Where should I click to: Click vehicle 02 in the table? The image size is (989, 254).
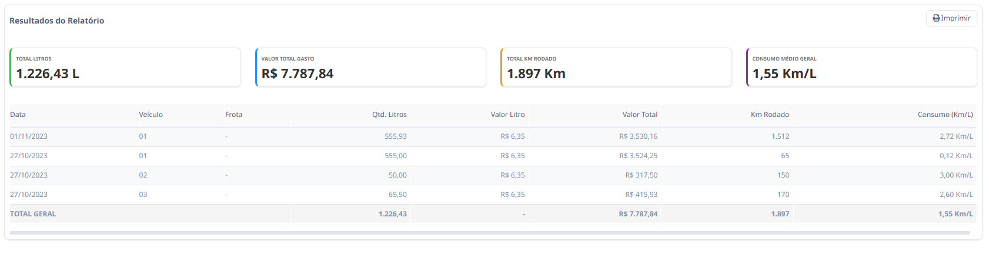pyautogui.click(x=143, y=175)
